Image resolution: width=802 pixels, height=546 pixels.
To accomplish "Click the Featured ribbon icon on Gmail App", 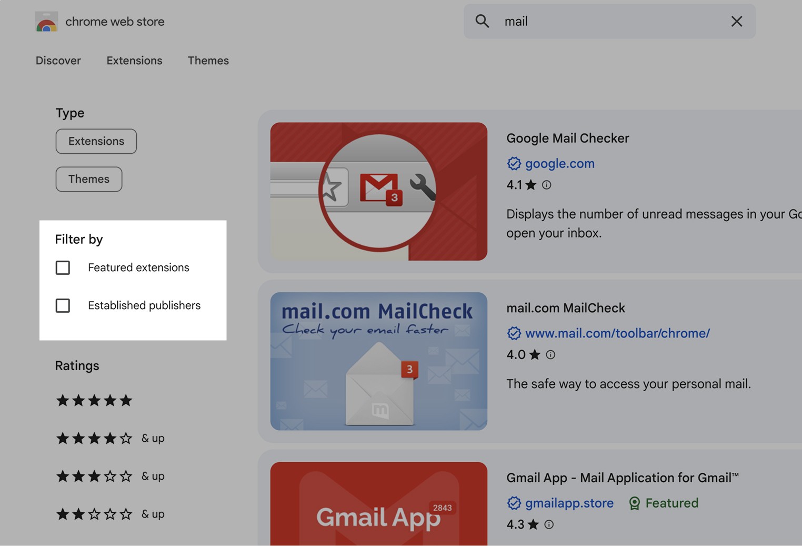I will 634,503.
